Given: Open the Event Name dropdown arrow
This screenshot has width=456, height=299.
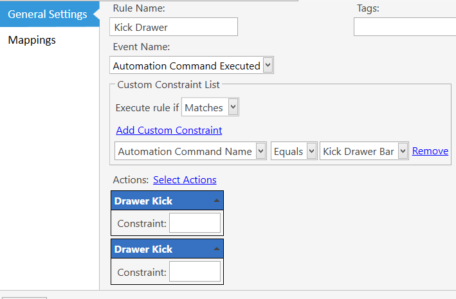Looking at the screenshot, I should 268,65.
